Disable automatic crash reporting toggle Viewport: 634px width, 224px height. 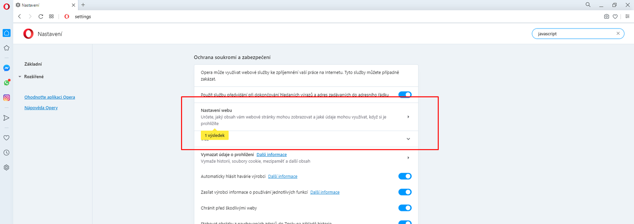pyautogui.click(x=405, y=176)
